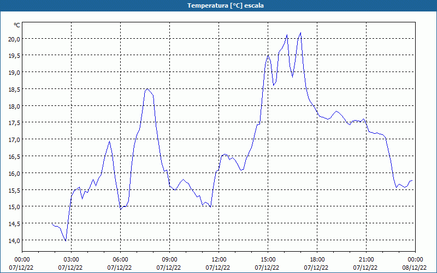Click the 16,5 y-axis label
The width and height of the screenshot is (437, 273).
click(15, 157)
